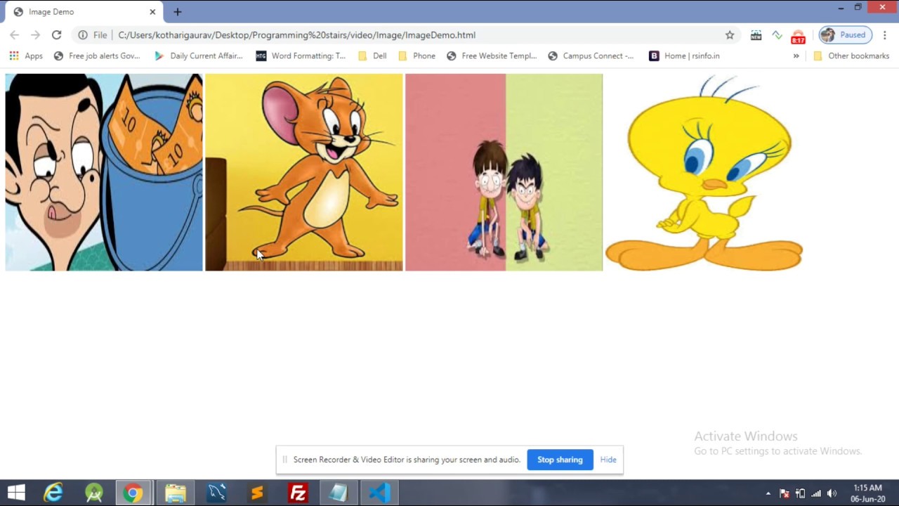899x506 pixels.
Task: Restore down the Chrome window
Action: click(x=858, y=8)
